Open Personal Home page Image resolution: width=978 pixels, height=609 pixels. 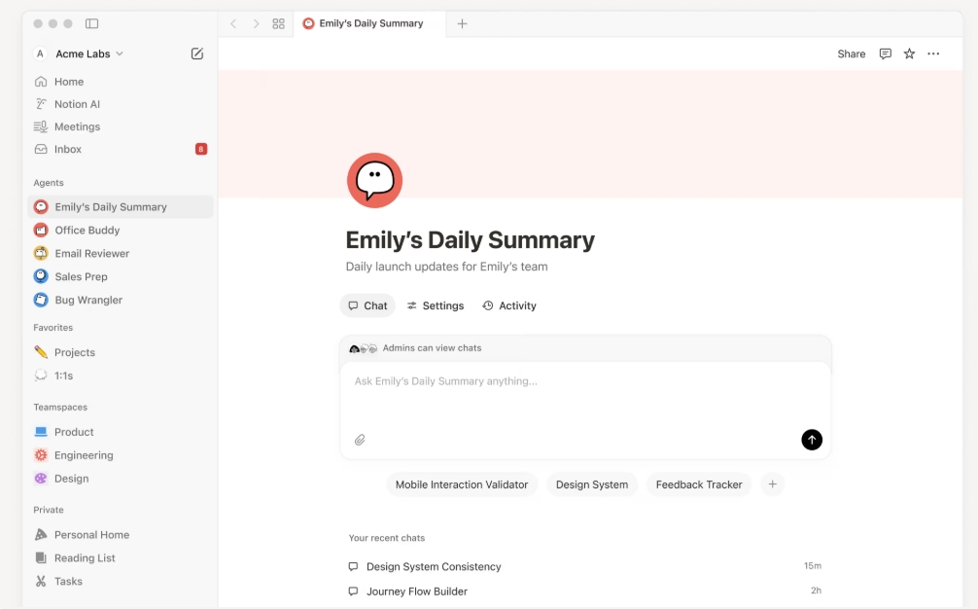pos(121,535)
